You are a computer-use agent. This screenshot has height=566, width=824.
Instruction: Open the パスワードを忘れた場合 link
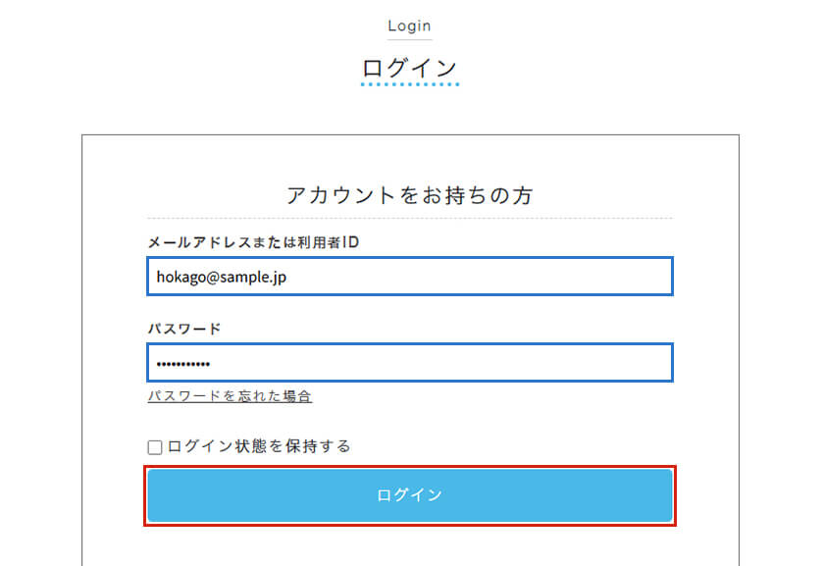230,395
